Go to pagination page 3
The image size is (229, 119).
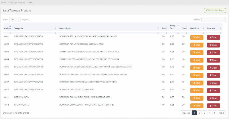204,113
